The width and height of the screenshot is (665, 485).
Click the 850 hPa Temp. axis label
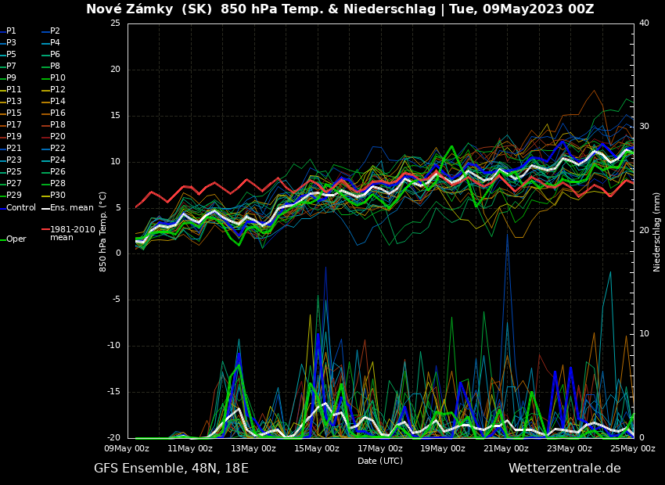(x=103, y=232)
